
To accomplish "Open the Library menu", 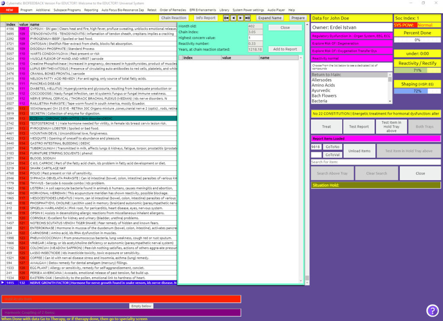I will tap(225, 10).
